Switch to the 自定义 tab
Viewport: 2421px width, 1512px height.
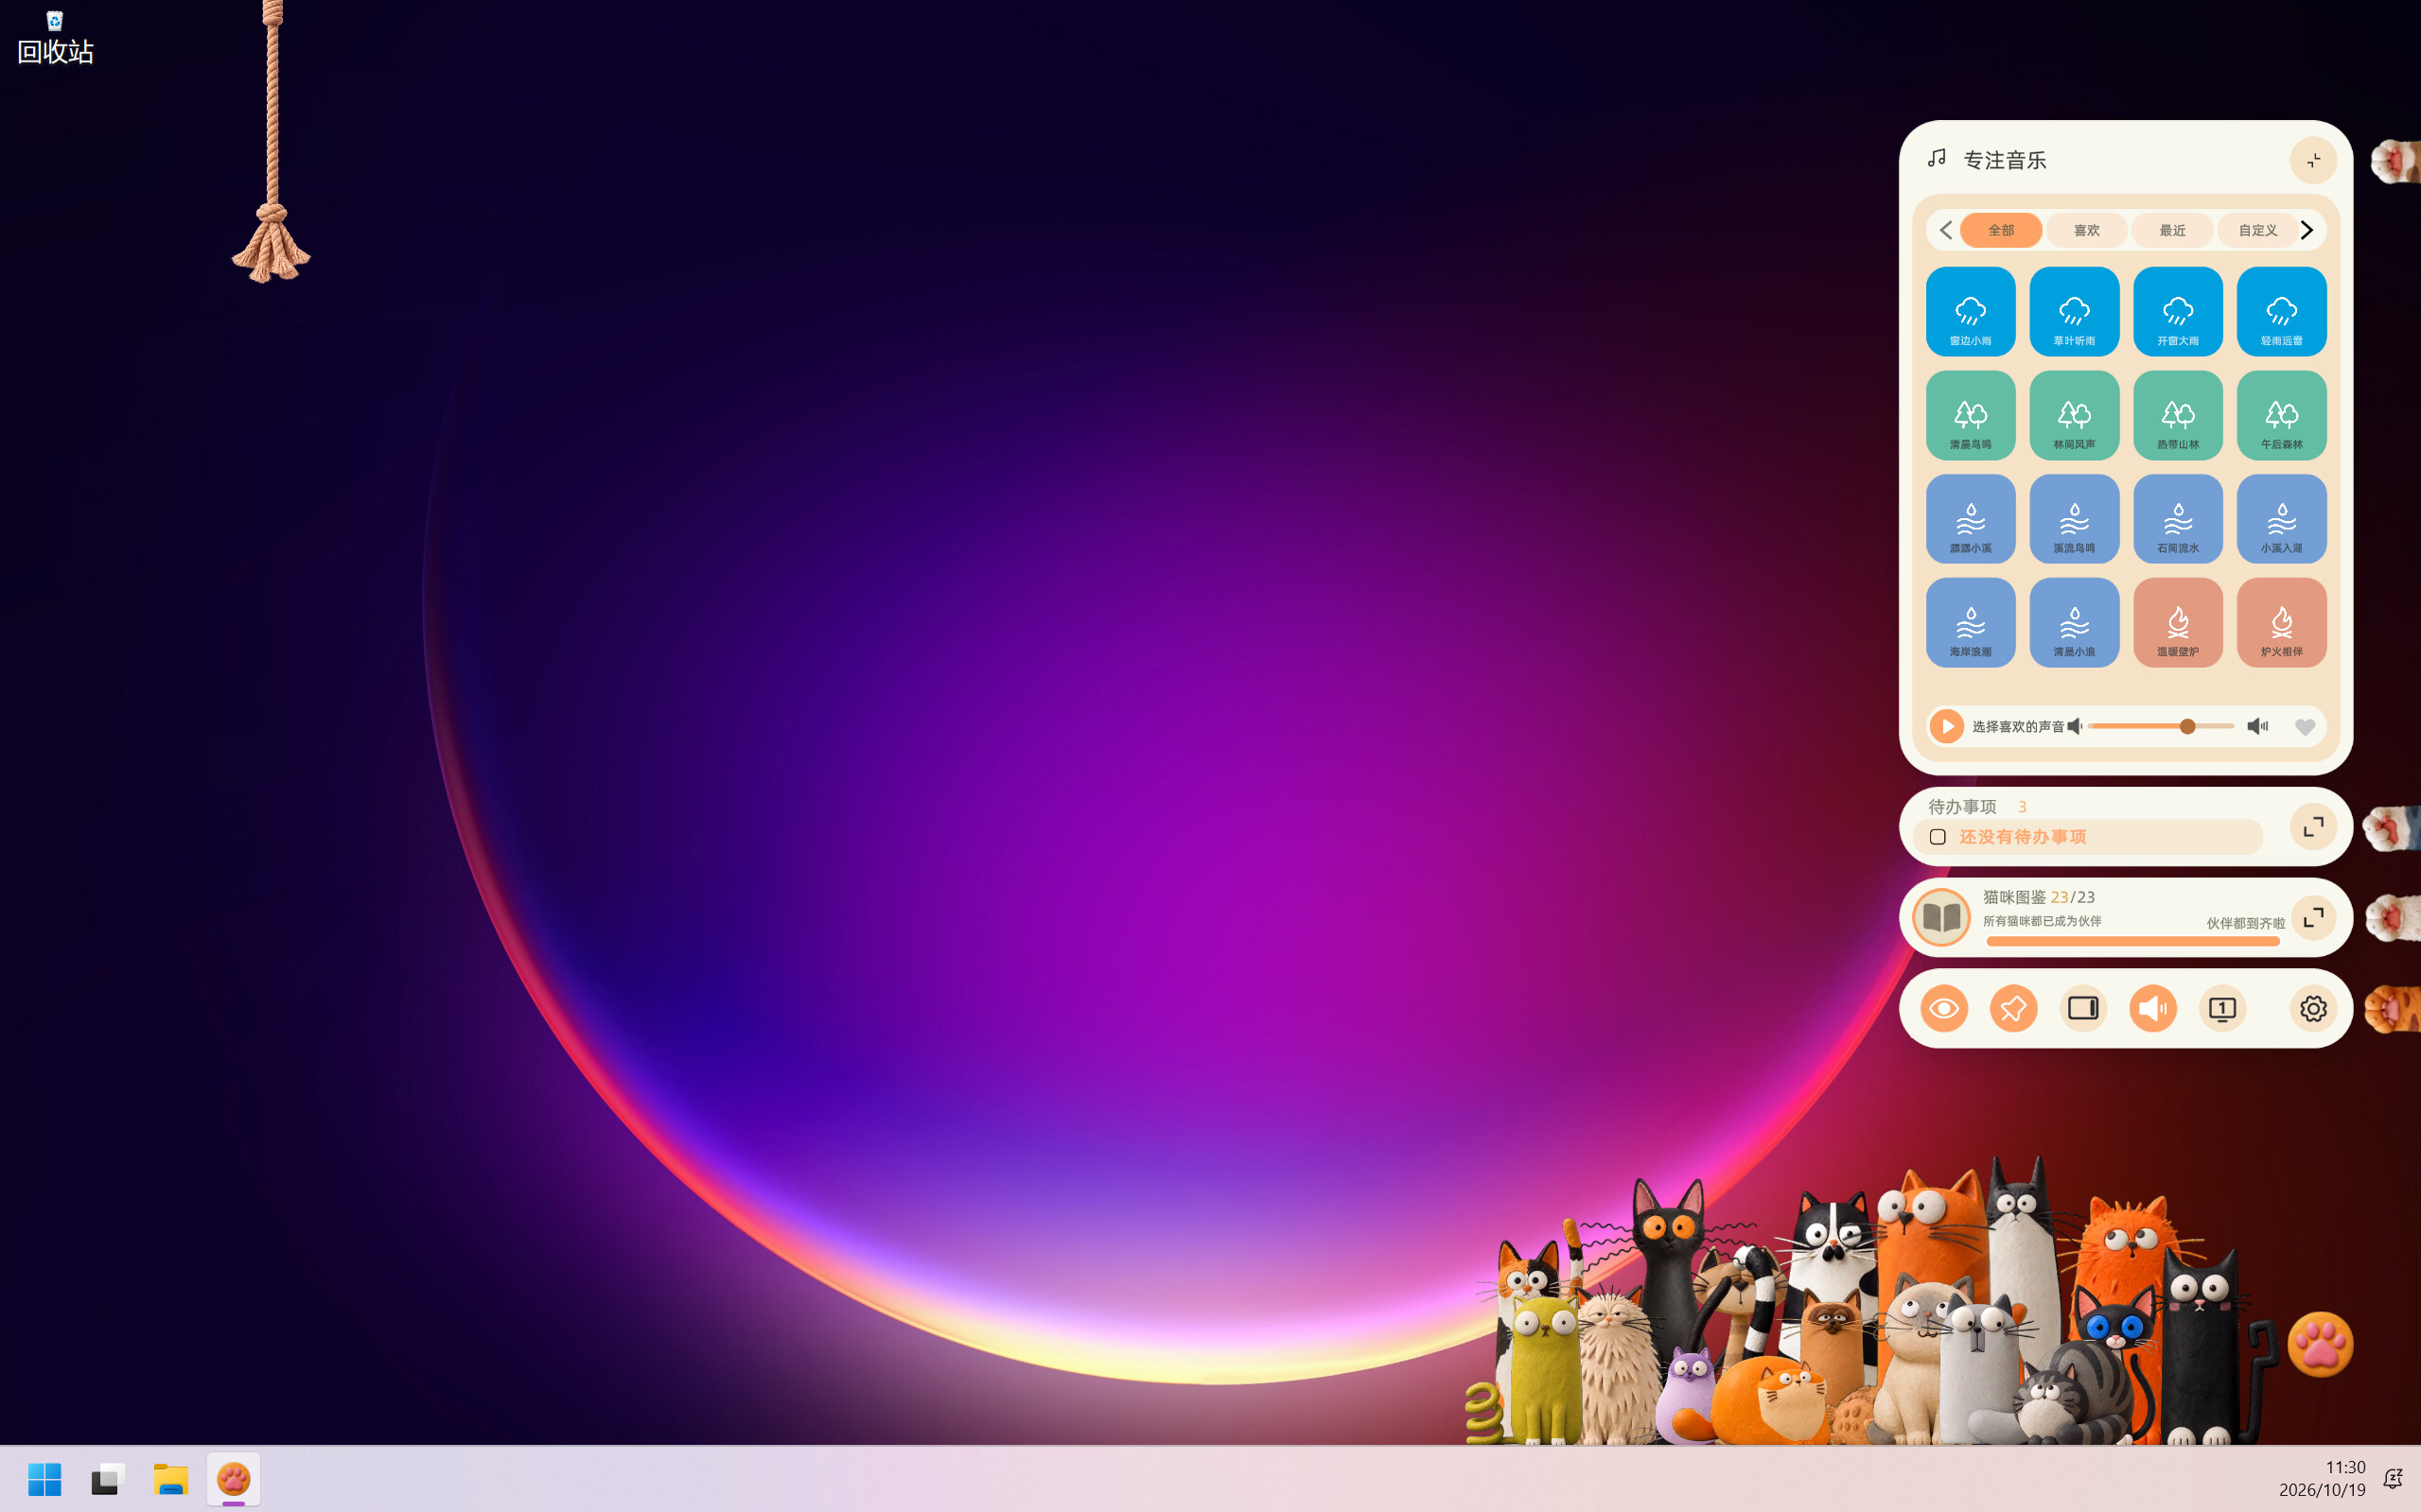click(2257, 230)
